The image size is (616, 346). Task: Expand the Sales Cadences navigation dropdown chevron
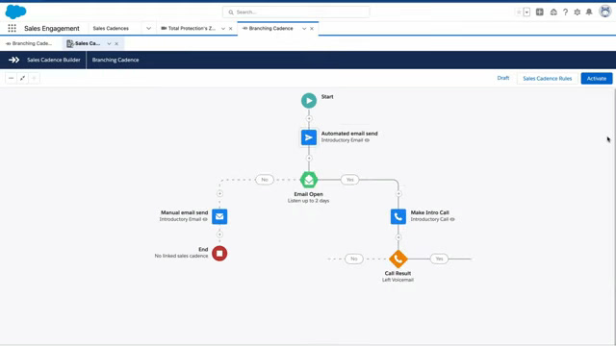[x=148, y=28]
